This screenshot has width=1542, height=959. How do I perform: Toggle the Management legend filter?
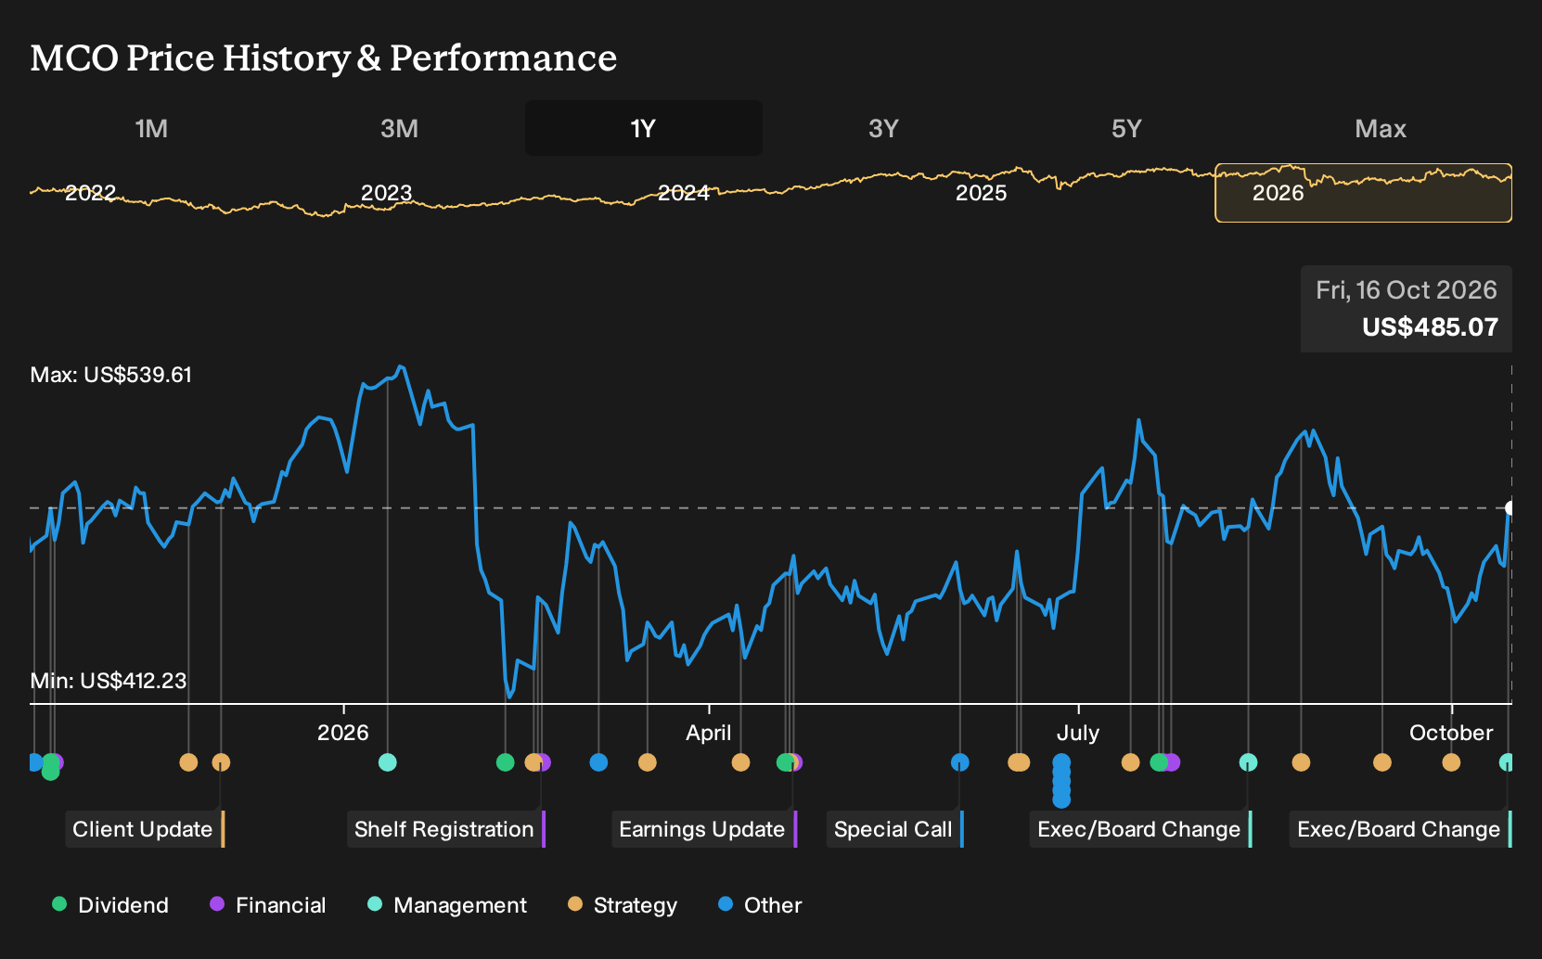(447, 905)
